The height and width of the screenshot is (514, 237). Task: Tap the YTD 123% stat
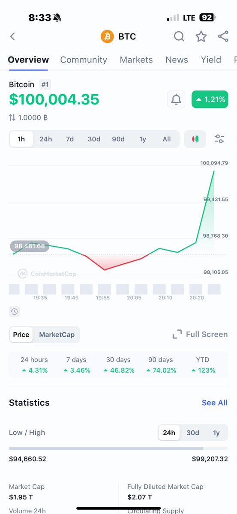203,365
